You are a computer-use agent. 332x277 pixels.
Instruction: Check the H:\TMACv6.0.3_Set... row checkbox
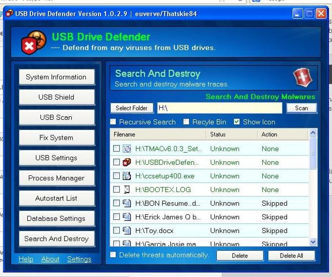pos(116,149)
